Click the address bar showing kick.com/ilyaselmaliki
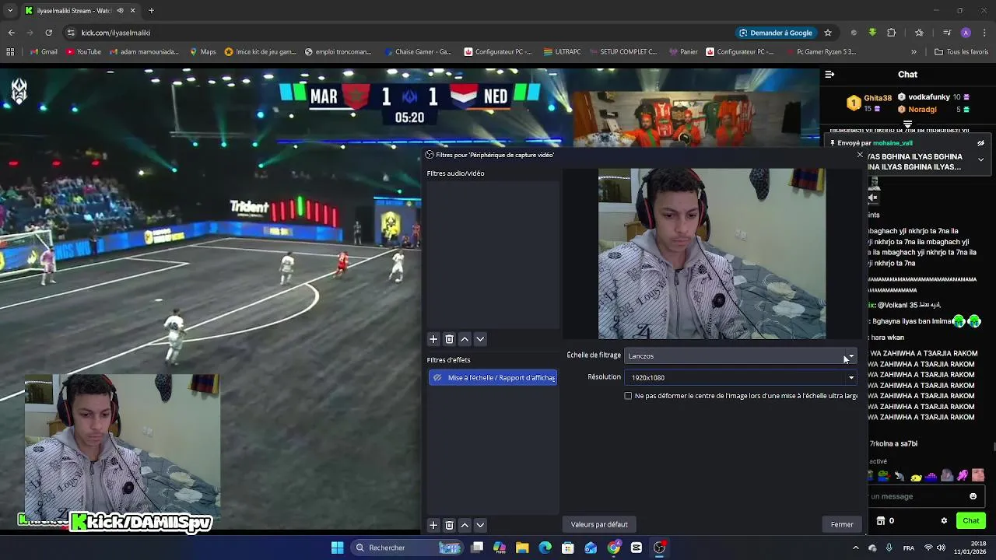This screenshot has height=560, width=996. [x=389, y=33]
